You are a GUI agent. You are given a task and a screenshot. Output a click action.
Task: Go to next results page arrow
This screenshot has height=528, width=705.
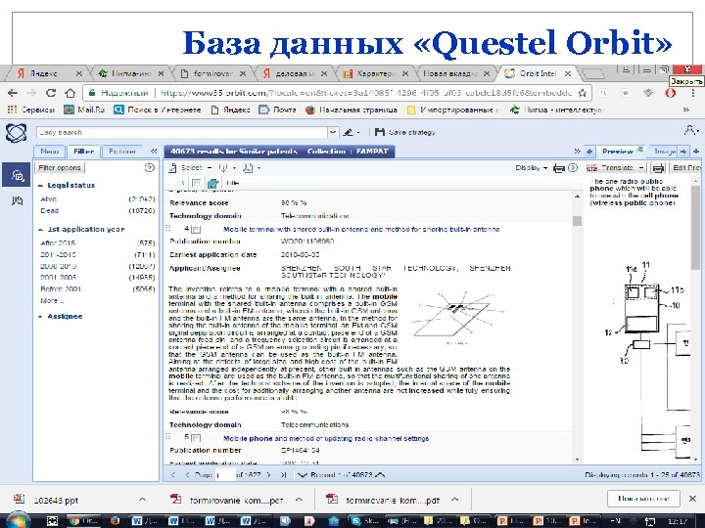point(268,474)
